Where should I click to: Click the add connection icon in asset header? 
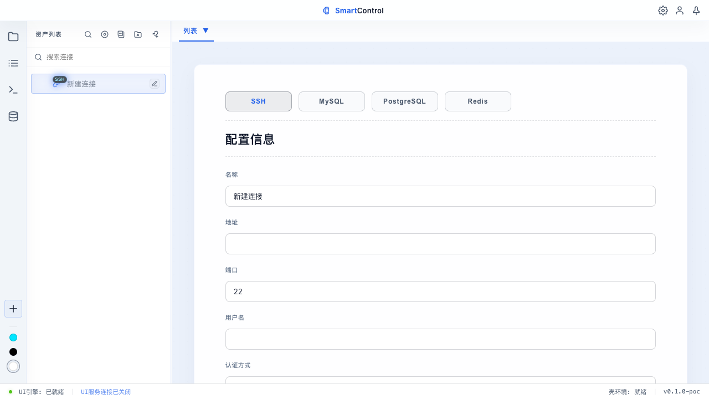tap(156, 34)
